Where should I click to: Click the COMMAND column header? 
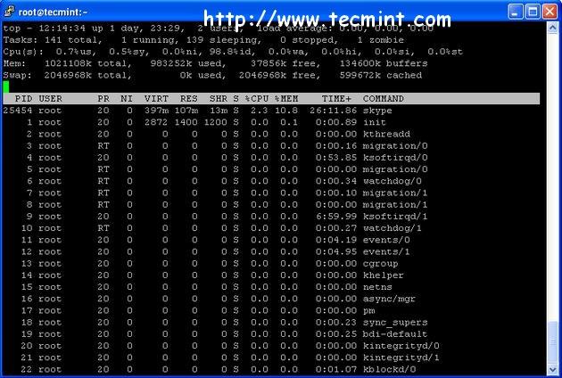[x=384, y=99]
